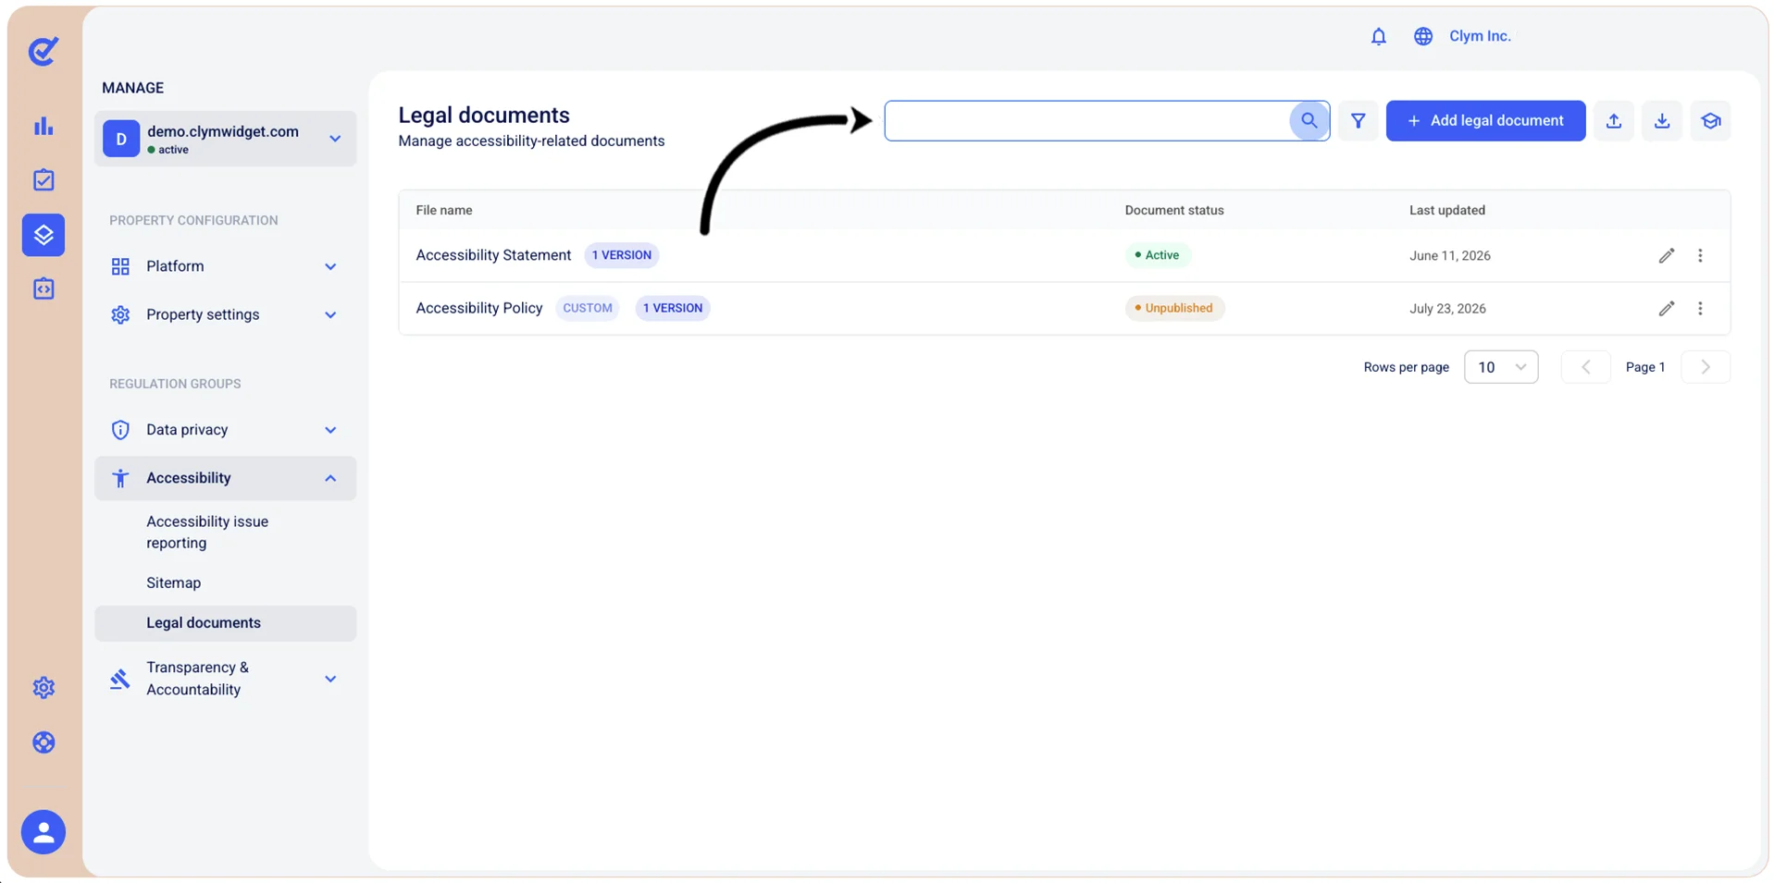Image resolution: width=1774 pixels, height=883 pixels.
Task: Open the demo.clymwidget.com property selector
Action: [x=225, y=139]
